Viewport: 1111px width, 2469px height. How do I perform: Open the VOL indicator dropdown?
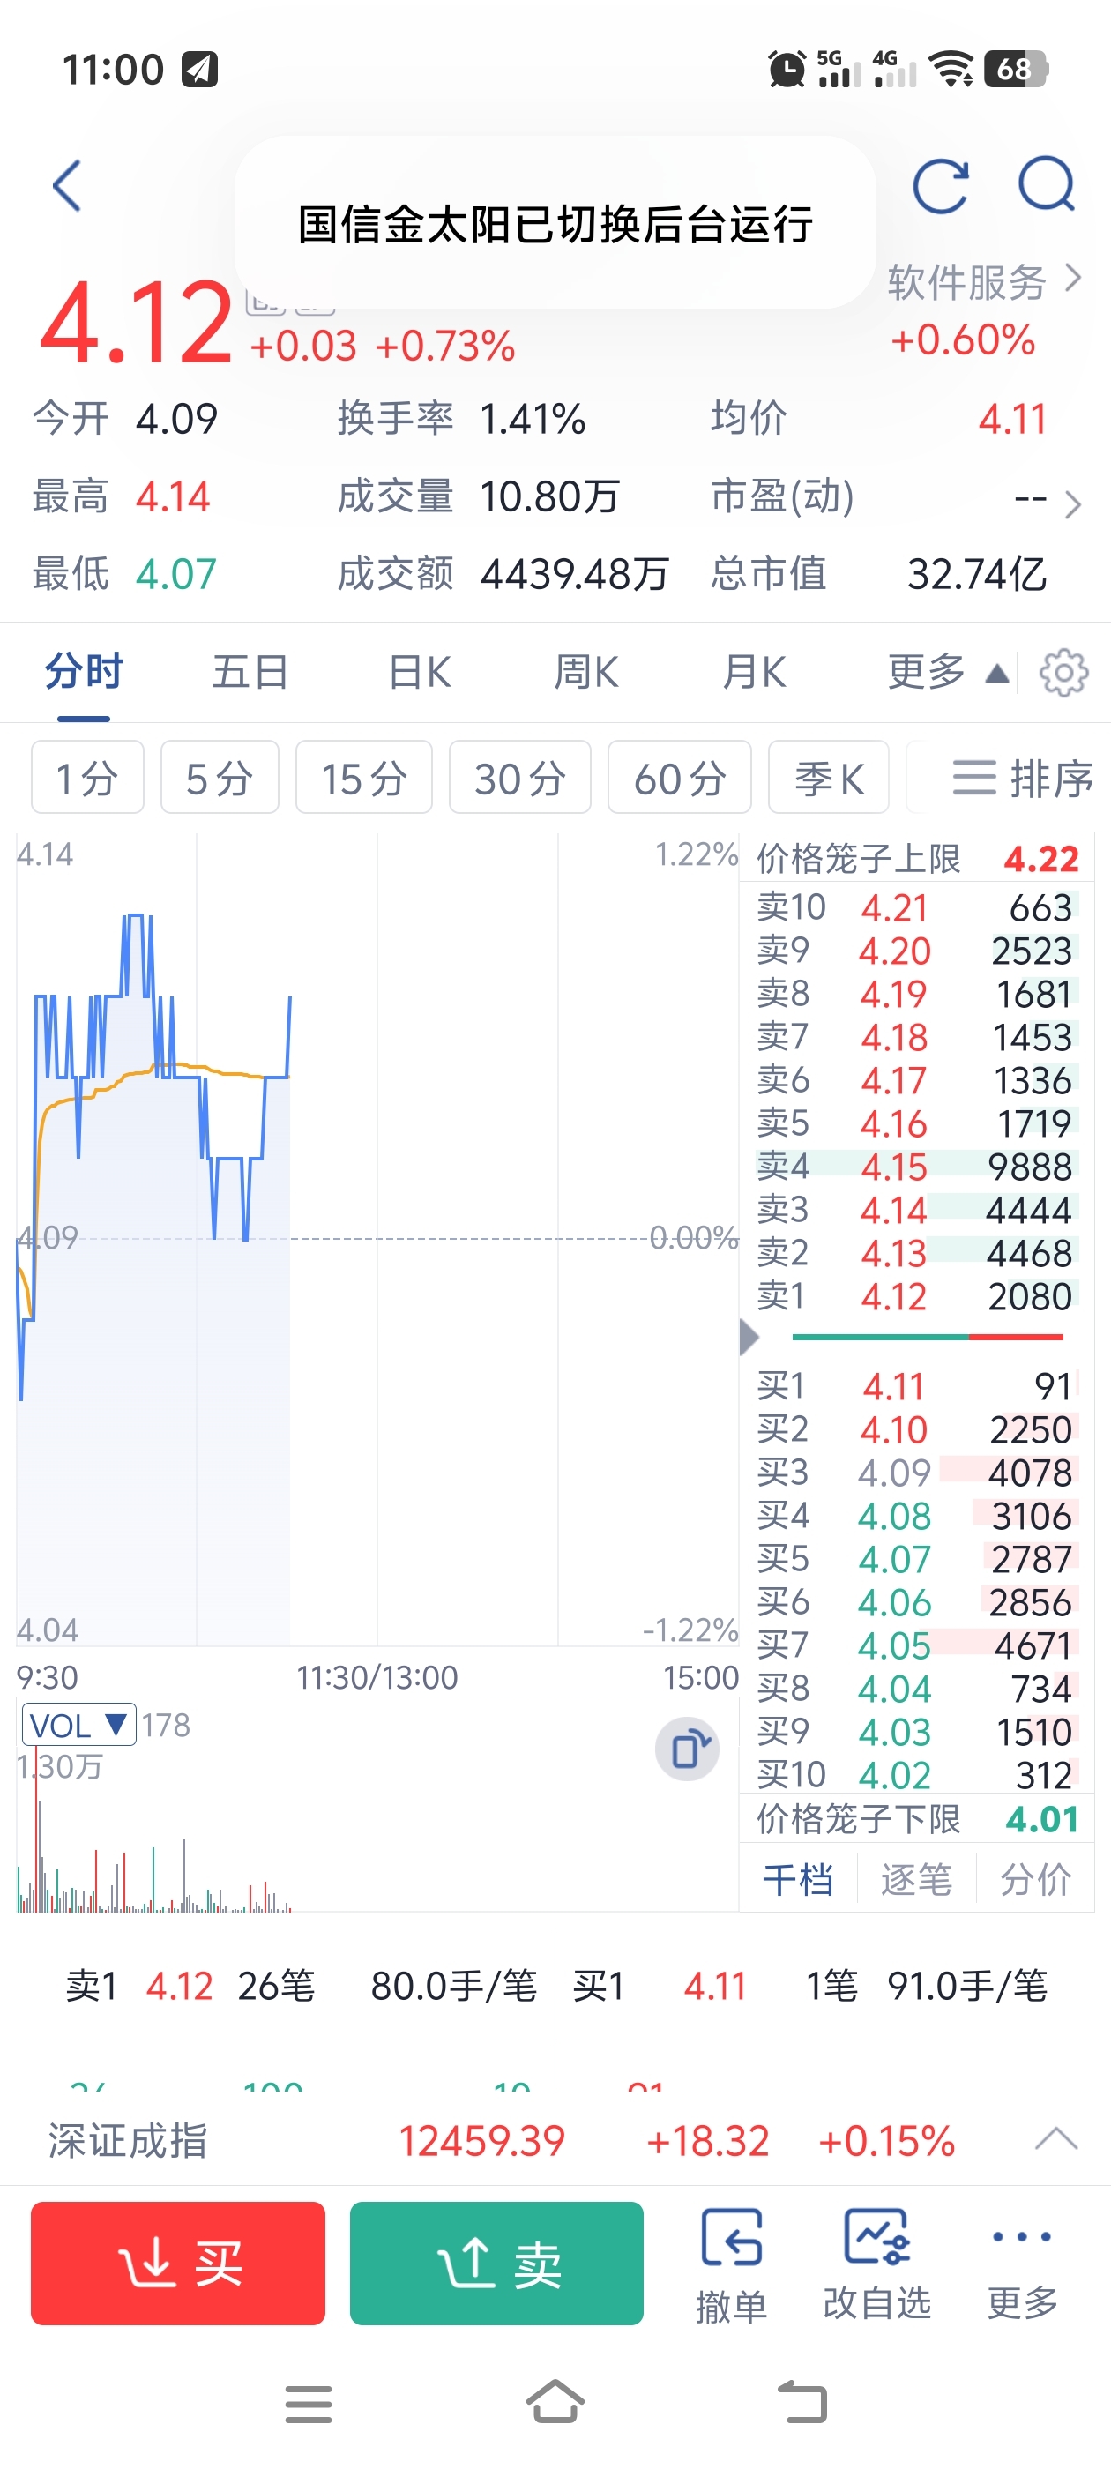click(x=78, y=1726)
